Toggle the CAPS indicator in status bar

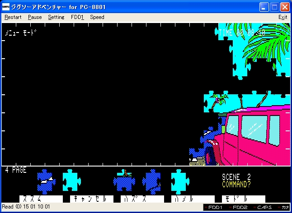pos(264,207)
